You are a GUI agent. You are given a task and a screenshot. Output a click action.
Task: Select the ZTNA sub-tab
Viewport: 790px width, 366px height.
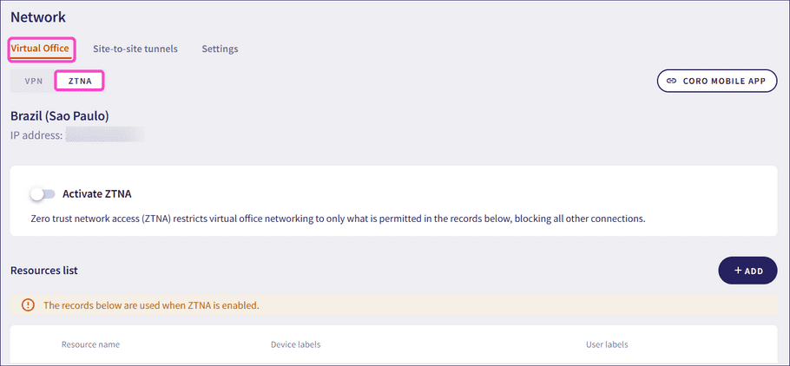point(80,81)
